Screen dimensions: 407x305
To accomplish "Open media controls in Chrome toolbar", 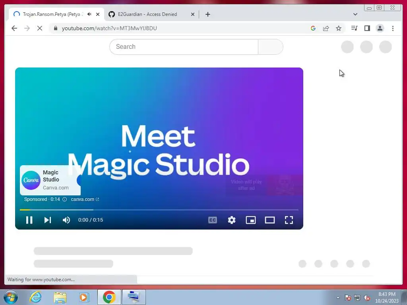I will click(x=354, y=28).
